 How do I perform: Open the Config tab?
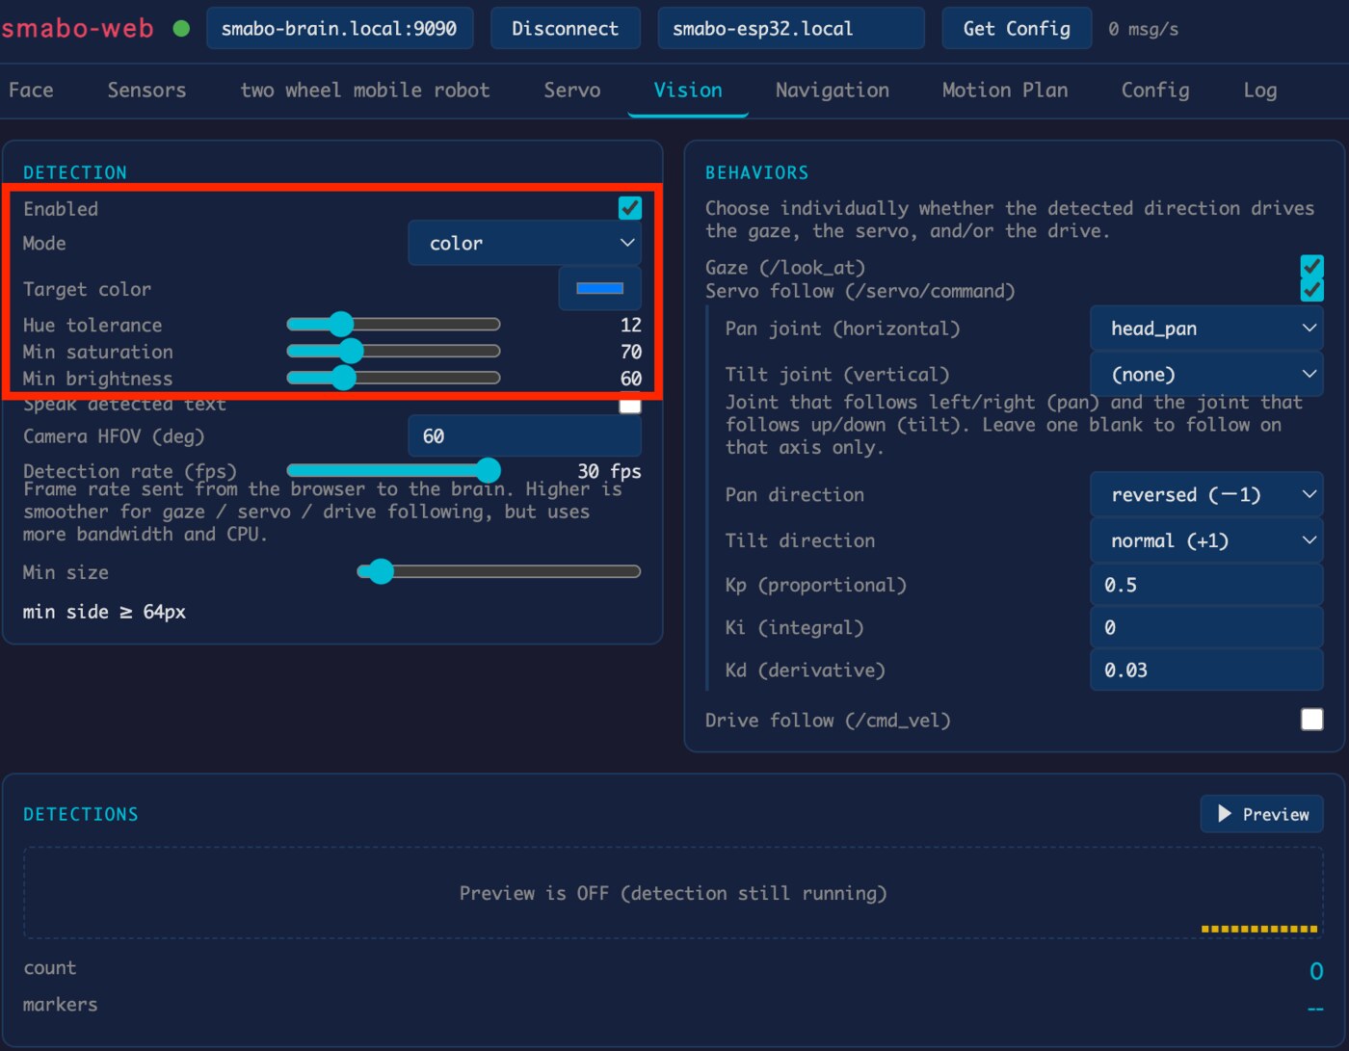1155,91
